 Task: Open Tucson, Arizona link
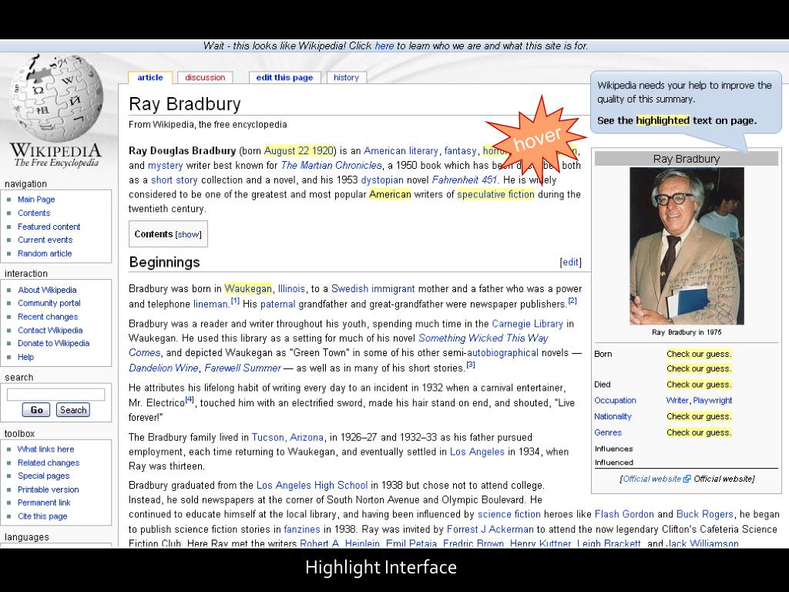tap(287, 438)
